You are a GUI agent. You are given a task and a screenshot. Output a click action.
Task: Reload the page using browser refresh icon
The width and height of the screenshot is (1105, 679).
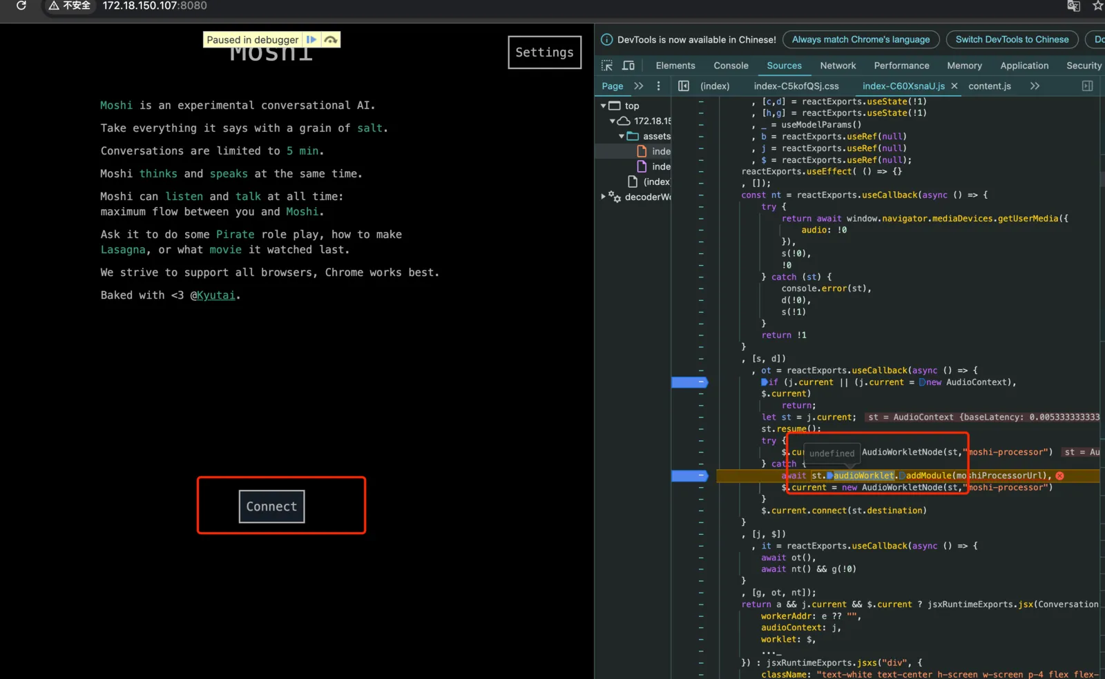pyautogui.click(x=21, y=6)
